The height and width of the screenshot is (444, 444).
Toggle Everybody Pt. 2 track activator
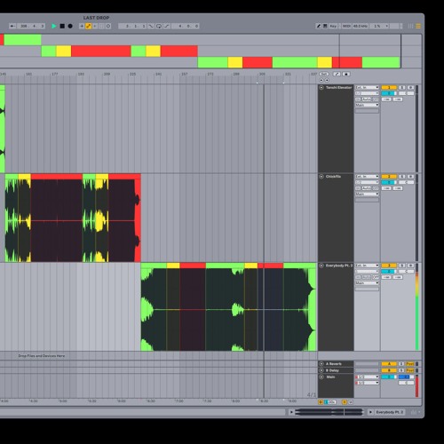tap(389, 266)
